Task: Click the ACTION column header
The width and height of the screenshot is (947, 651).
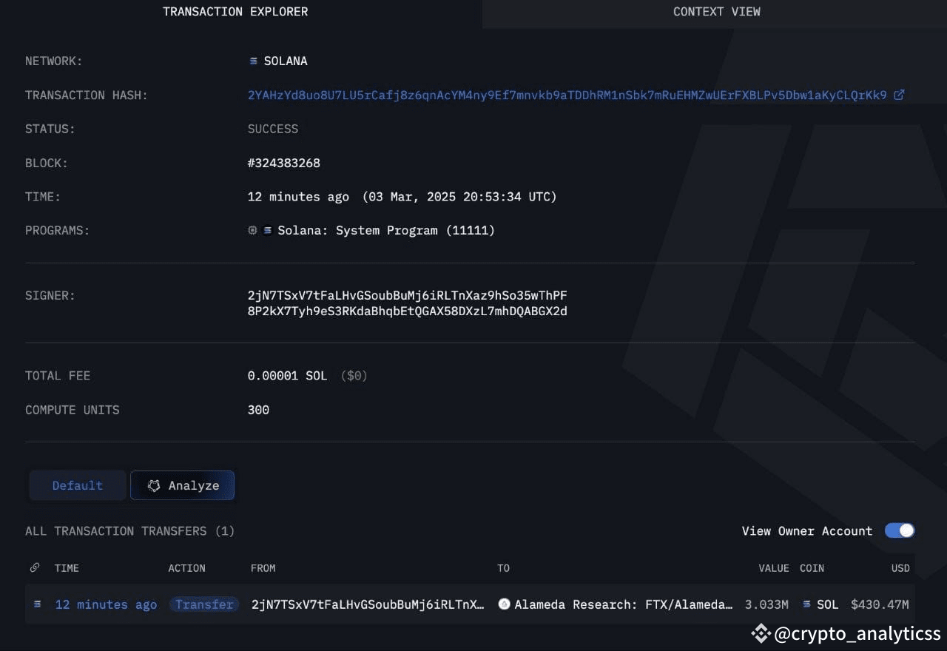Action: pos(186,568)
